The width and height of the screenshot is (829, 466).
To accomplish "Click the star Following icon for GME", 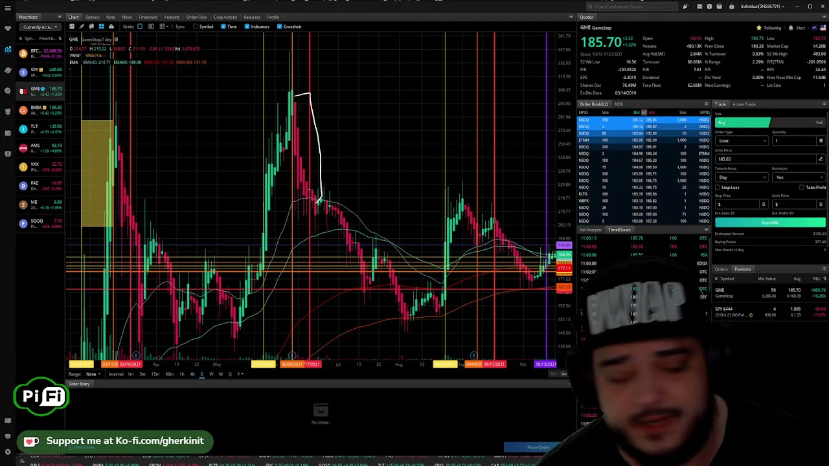I will 759,28.
